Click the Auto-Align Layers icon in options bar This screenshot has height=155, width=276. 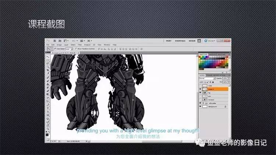(142, 49)
